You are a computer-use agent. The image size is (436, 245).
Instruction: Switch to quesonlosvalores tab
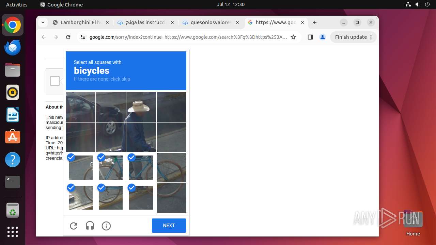211,22
